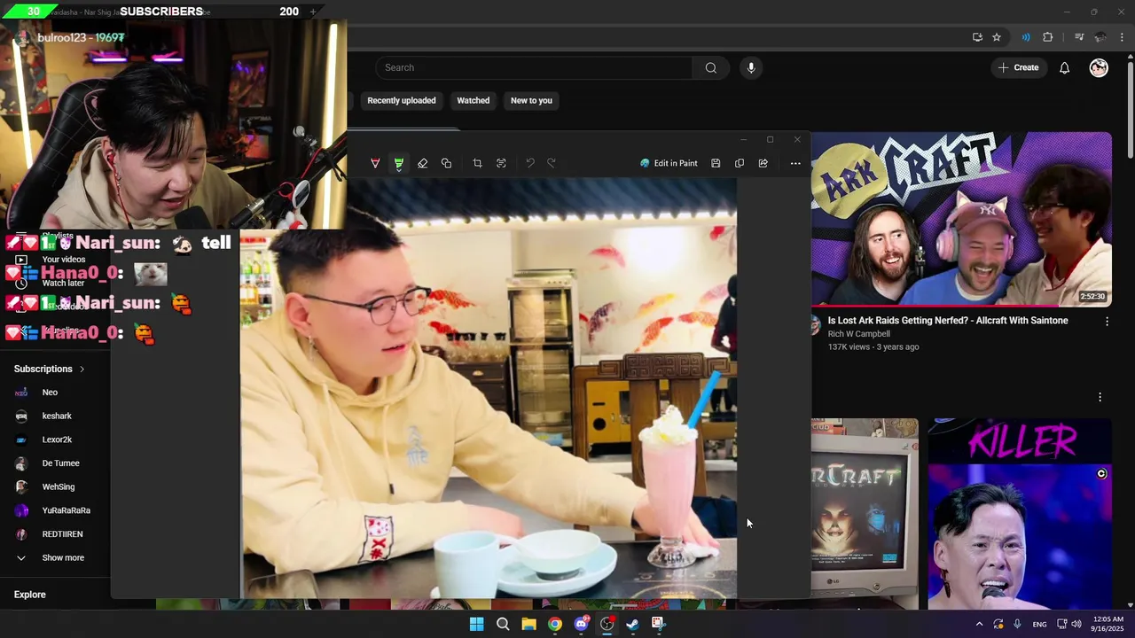
Task: Open Discord from the taskbar
Action: (x=582, y=624)
